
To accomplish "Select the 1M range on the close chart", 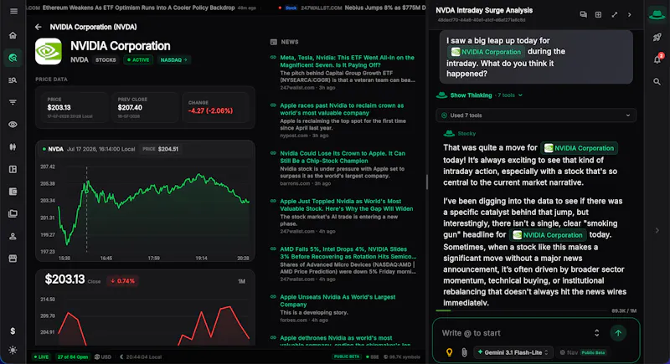I will pyautogui.click(x=242, y=281).
